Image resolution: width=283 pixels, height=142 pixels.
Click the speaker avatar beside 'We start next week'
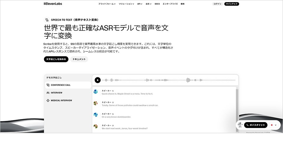[96, 126]
